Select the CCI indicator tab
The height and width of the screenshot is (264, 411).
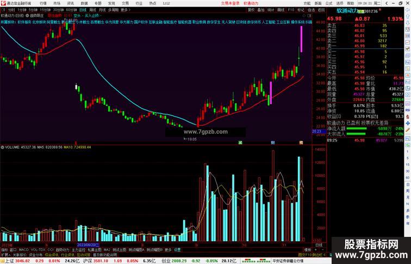pyautogui.click(x=51, y=250)
